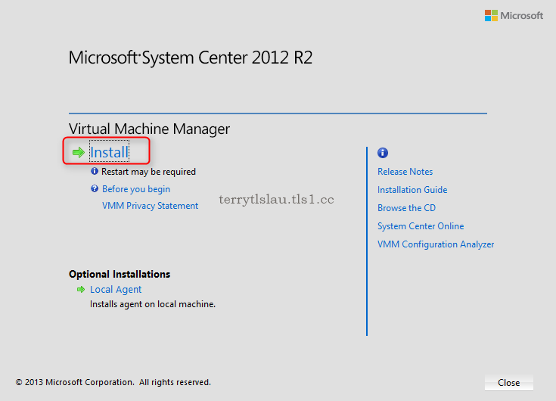
Task: Click the green arrow icon beside Local Agent
Action: (81, 289)
